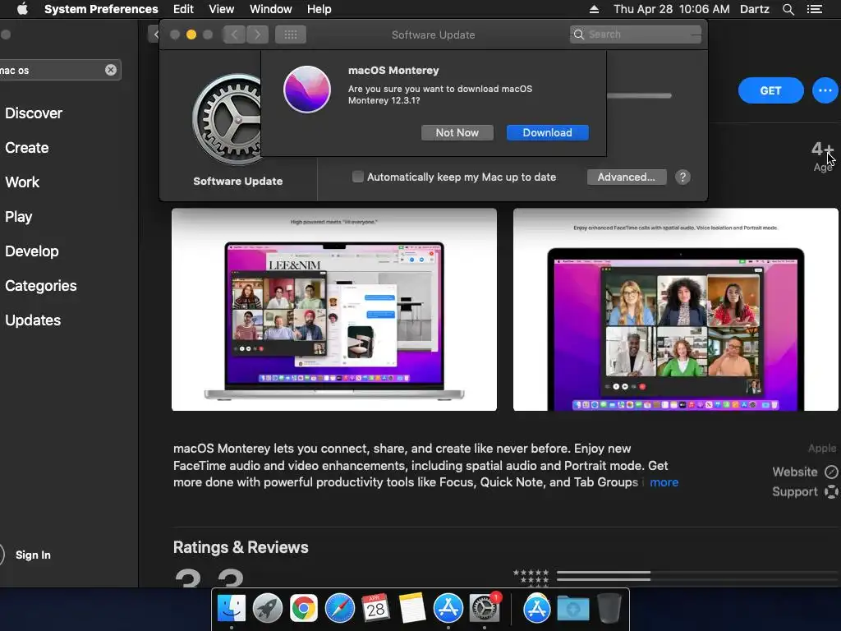Clear the App Store search field
This screenshot has width=841, height=631.
111,70
